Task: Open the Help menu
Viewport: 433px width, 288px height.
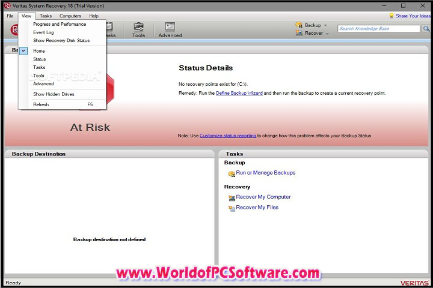Action: [x=94, y=16]
